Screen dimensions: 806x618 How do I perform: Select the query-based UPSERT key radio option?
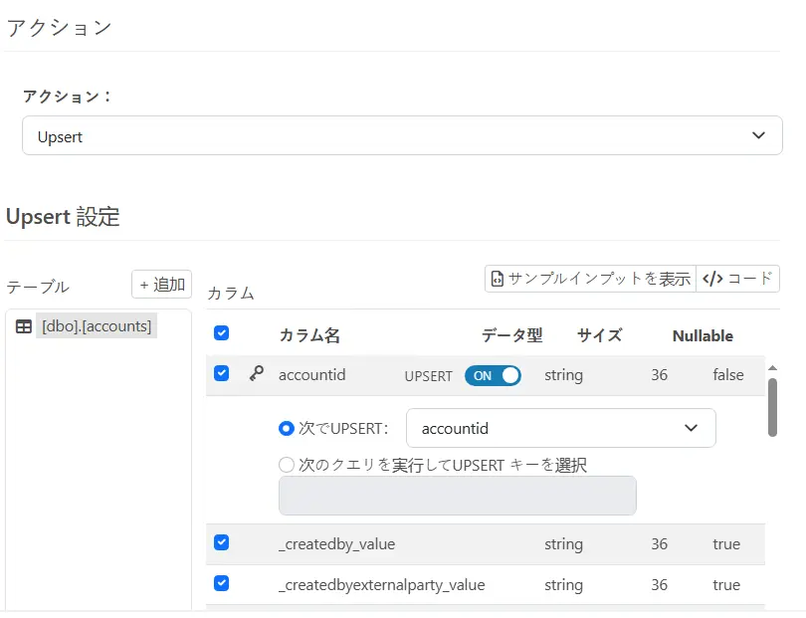(287, 465)
